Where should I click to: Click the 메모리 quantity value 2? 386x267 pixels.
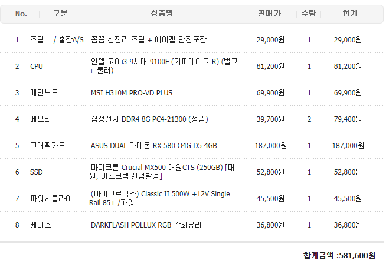pyautogui.click(x=309, y=119)
